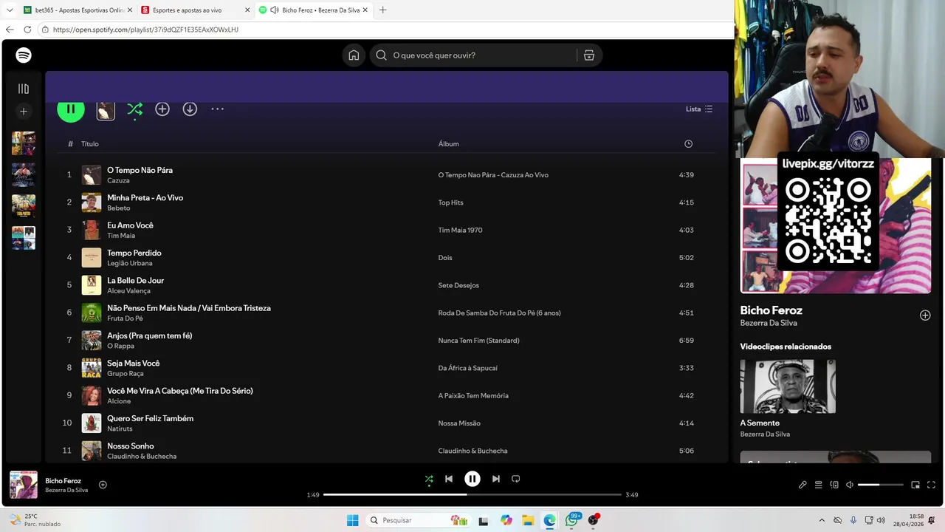Pause the playlist with green button
The height and width of the screenshot is (532, 945).
(x=71, y=109)
